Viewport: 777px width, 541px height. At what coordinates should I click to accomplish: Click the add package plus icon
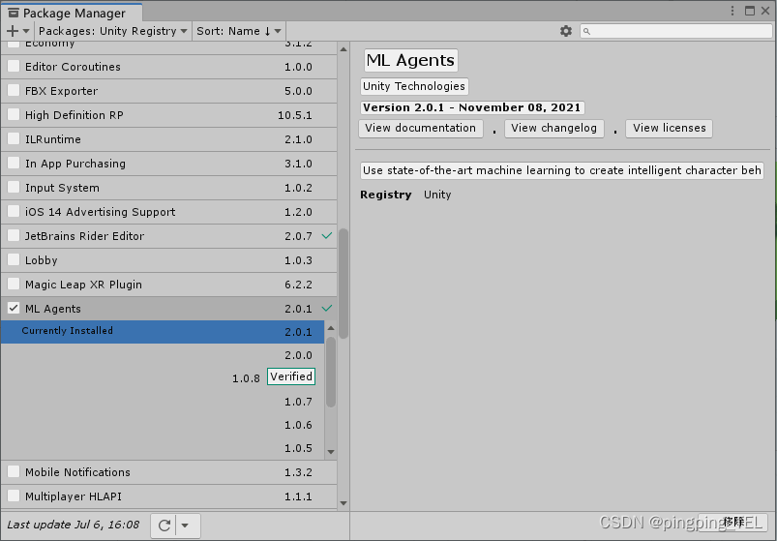click(13, 31)
